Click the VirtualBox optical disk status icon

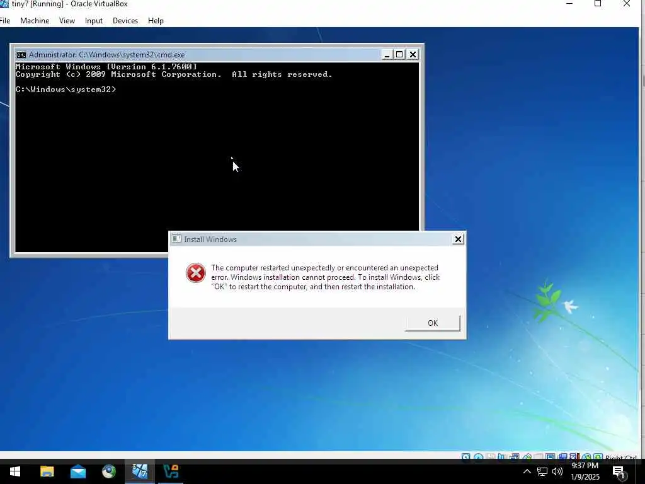coord(479,457)
